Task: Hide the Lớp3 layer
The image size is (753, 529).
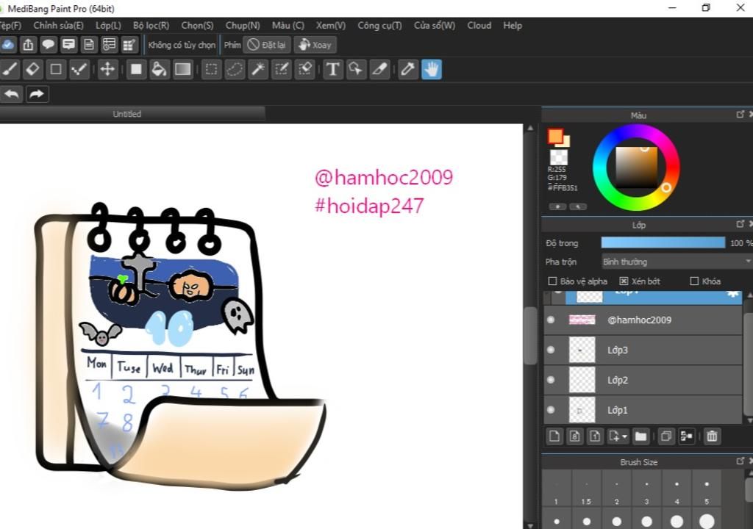Action: point(551,350)
